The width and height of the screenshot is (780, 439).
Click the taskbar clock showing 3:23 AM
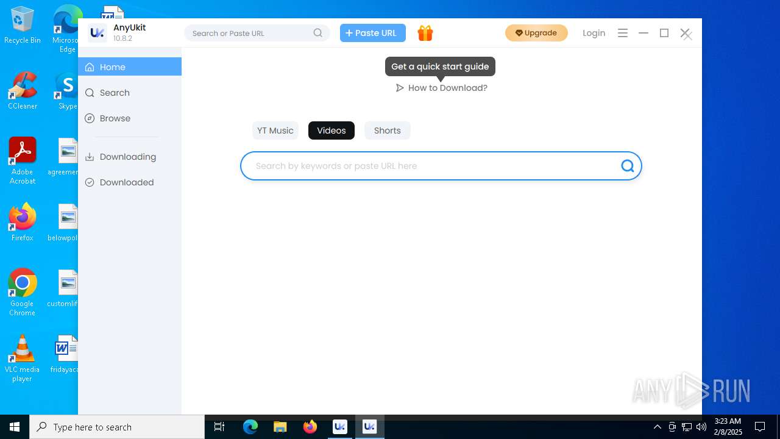(728, 427)
